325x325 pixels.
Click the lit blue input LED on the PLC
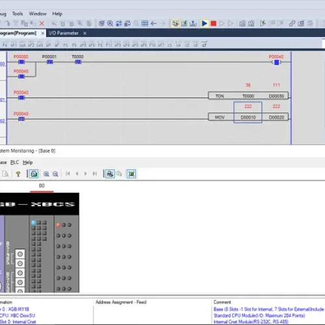click(x=34, y=223)
